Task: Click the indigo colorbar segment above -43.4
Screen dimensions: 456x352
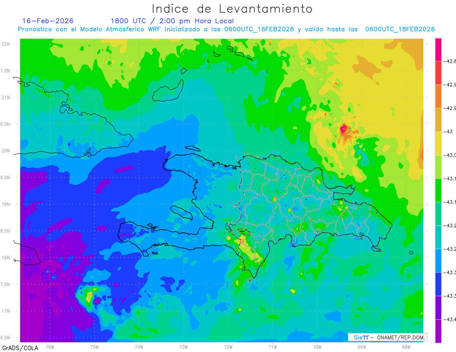Action: click(438, 308)
